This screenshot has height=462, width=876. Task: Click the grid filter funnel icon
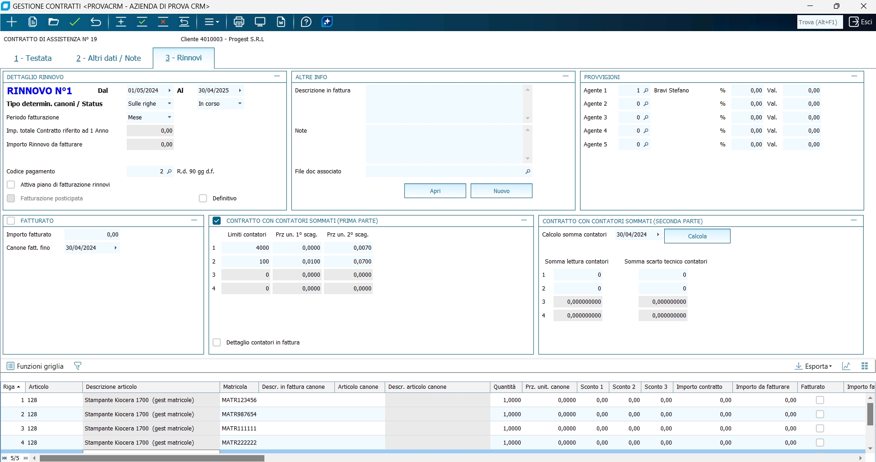tap(77, 366)
